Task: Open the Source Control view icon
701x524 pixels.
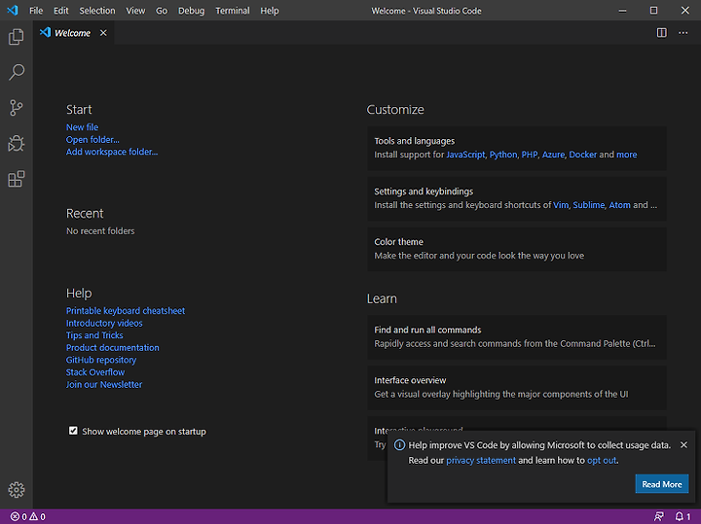Action: (x=17, y=108)
